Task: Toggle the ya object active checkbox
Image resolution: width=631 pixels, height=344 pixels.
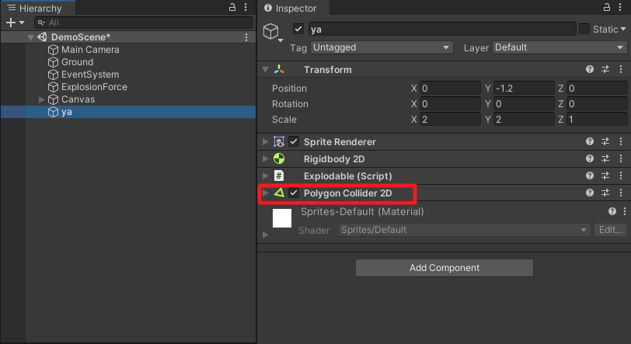Action: 298,30
